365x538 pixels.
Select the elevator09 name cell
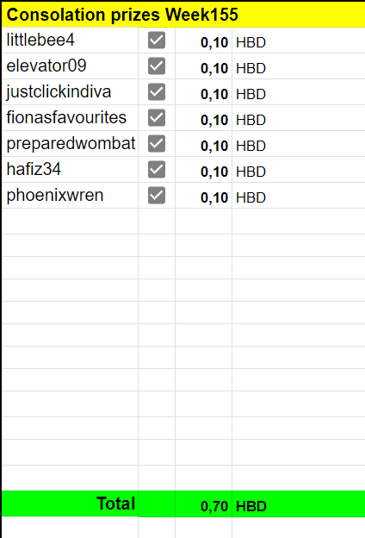click(x=70, y=66)
